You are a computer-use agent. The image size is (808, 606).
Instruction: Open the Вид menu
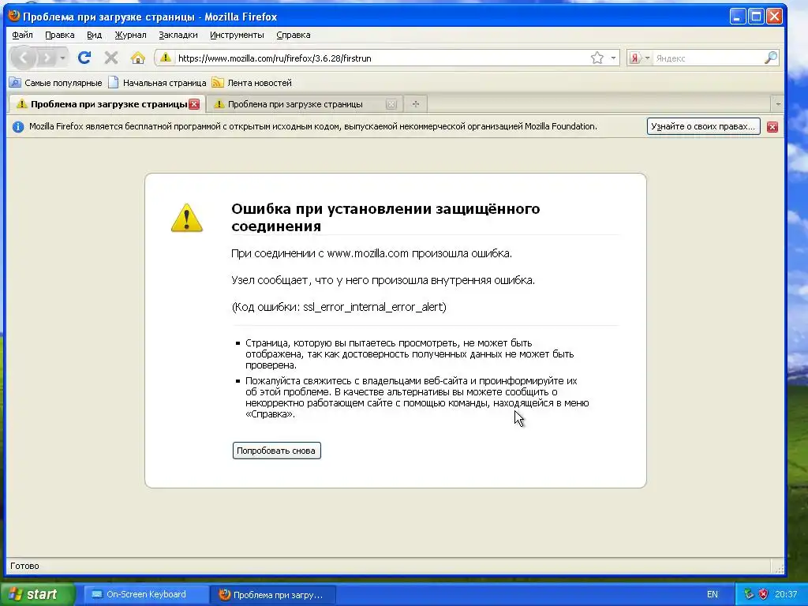click(95, 35)
